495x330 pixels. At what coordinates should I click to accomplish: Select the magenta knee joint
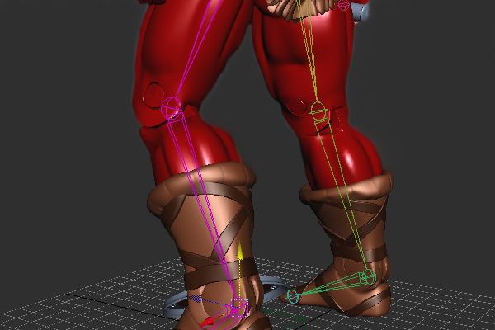(172, 108)
